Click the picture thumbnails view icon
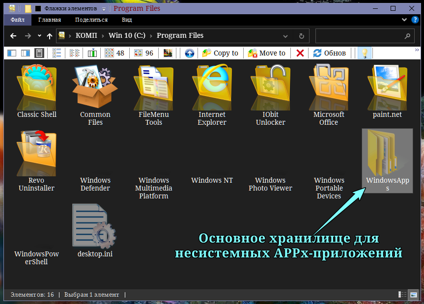 168,53
